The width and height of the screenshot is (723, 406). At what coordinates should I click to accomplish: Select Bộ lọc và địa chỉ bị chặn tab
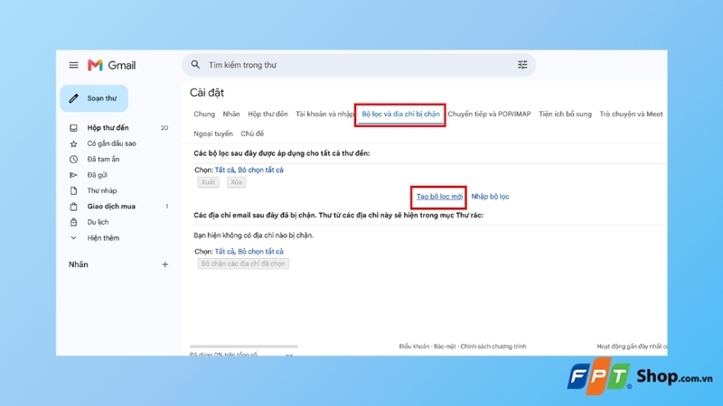(400, 115)
